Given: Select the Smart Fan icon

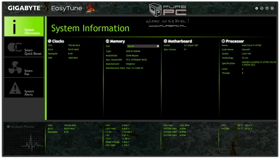Looking at the screenshot, I should tap(15, 67).
